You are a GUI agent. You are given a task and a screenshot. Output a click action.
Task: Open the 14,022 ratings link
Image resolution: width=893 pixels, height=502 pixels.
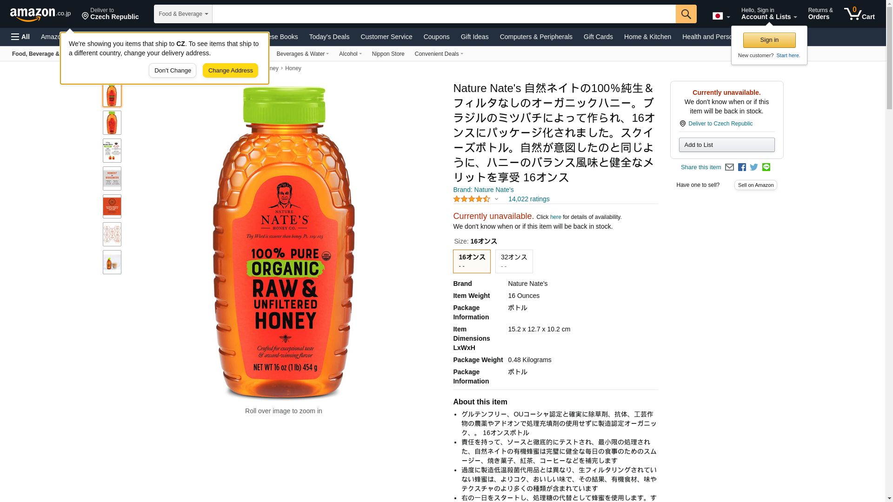[x=529, y=199]
